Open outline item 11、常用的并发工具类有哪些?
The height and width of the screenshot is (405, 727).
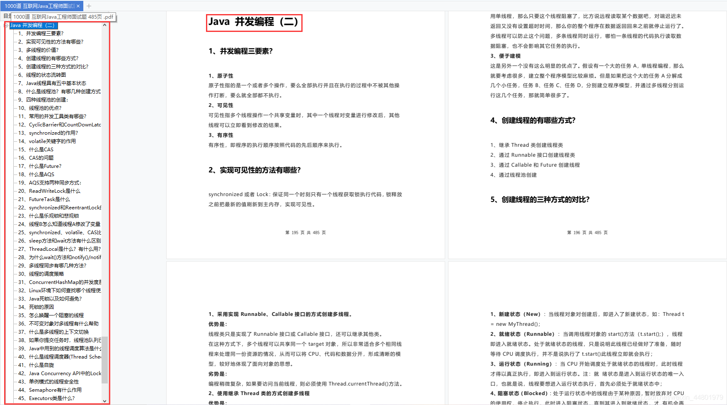(x=52, y=116)
